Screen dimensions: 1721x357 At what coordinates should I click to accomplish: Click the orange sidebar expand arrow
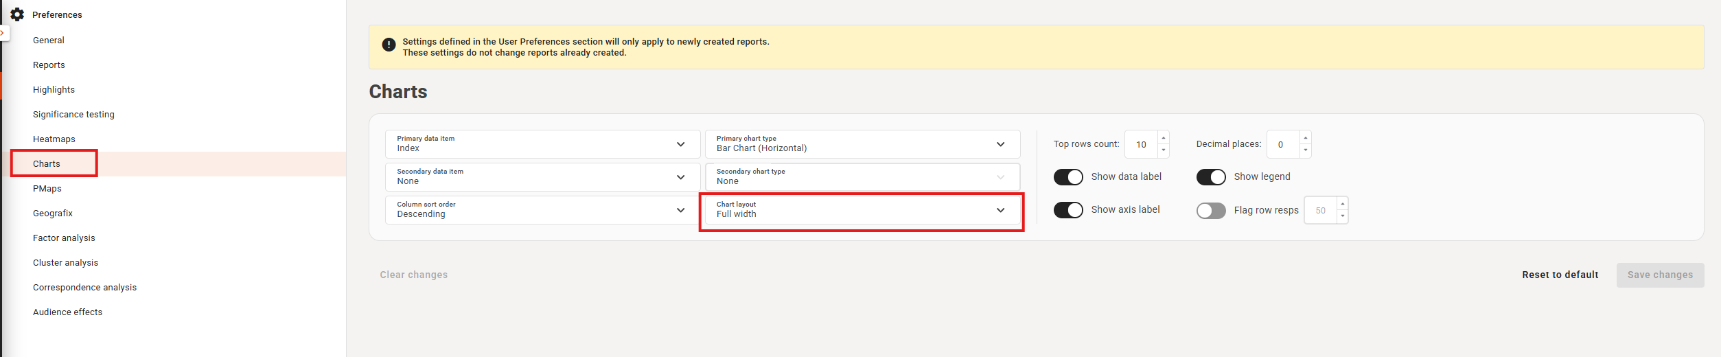(3, 32)
